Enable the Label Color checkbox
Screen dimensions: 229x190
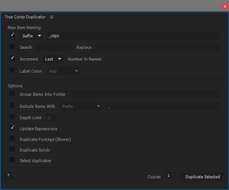pyautogui.click(x=12, y=70)
